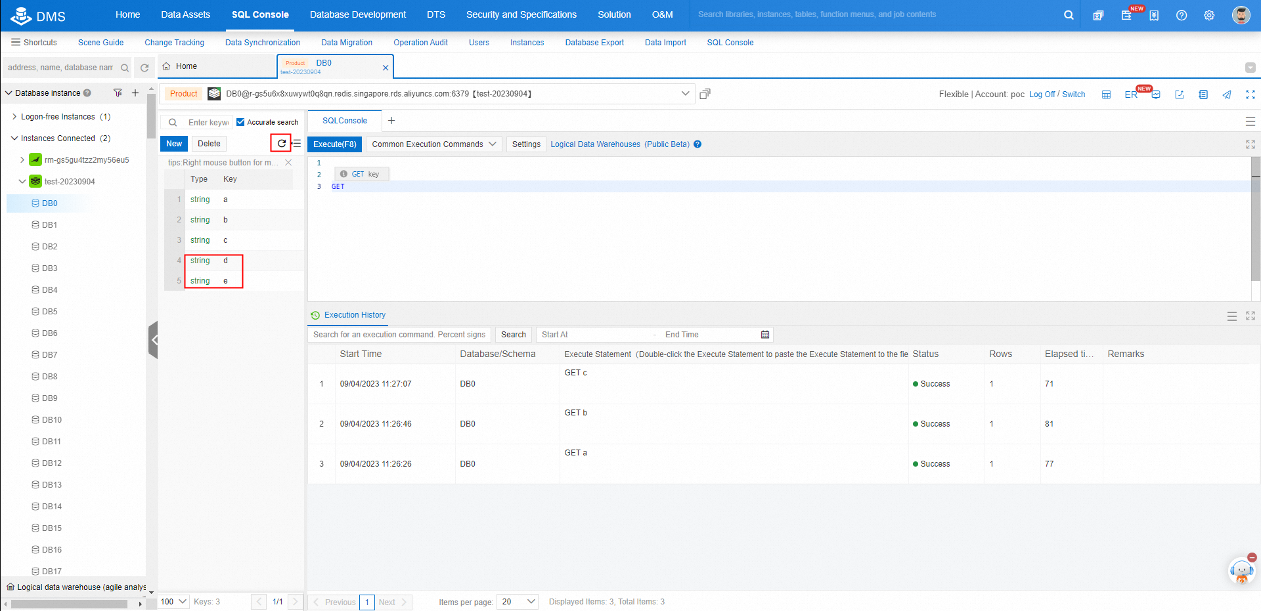The image size is (1261, 611).
Task: Expand the SQL editor pane
Action: click(x=1250, y=144)
